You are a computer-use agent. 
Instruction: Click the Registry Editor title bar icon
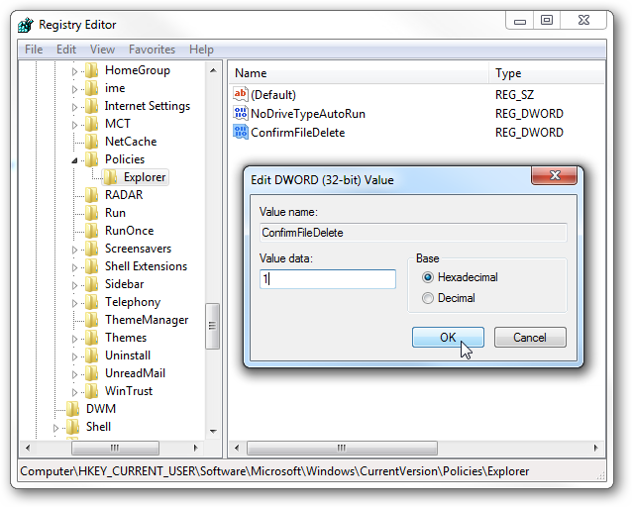tap(26, 25)
